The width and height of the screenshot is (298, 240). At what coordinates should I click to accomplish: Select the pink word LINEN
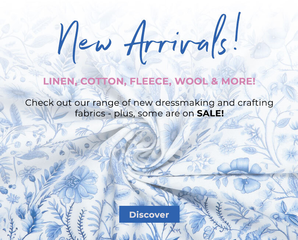[60, 81]
